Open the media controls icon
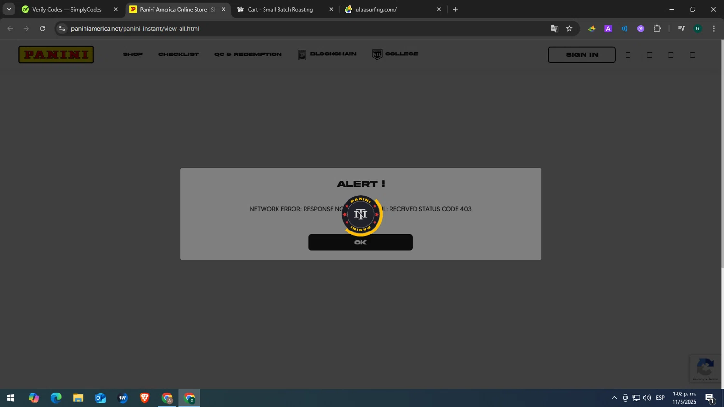 pyautogui.click(x=682, y=28)
